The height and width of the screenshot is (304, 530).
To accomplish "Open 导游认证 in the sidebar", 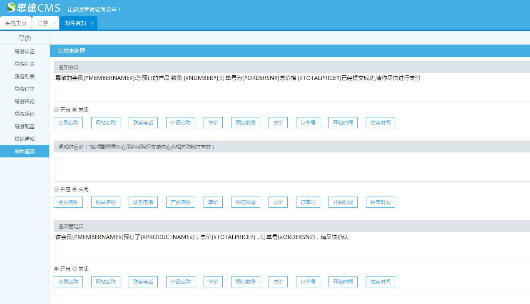I will pyautogui.click(x=25, y=52).
